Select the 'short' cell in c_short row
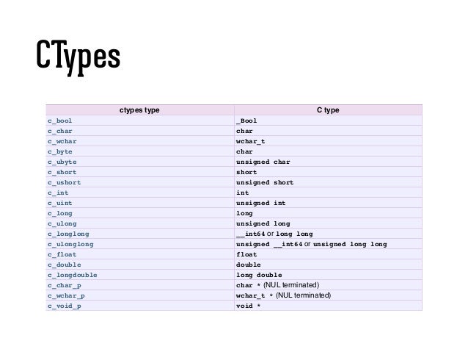468x352 pixels. (328, 172)
